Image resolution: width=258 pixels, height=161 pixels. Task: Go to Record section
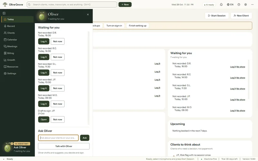tap(17, 26)
